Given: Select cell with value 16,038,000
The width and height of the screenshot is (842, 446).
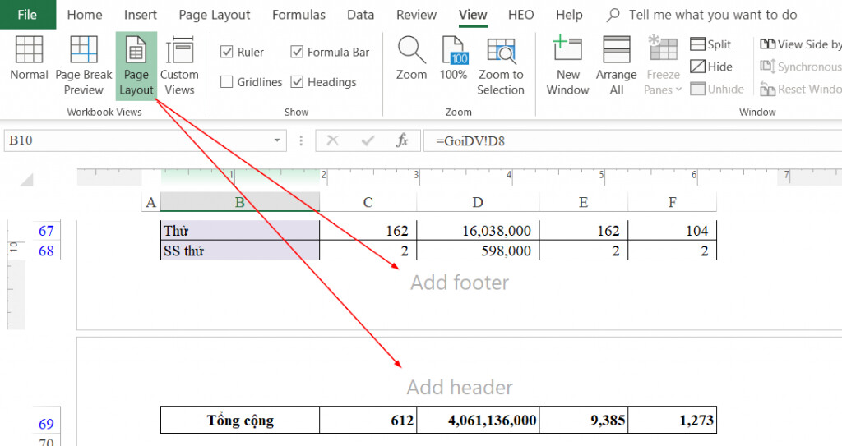Looking at the screenshot, I should (x=478, y=231).
